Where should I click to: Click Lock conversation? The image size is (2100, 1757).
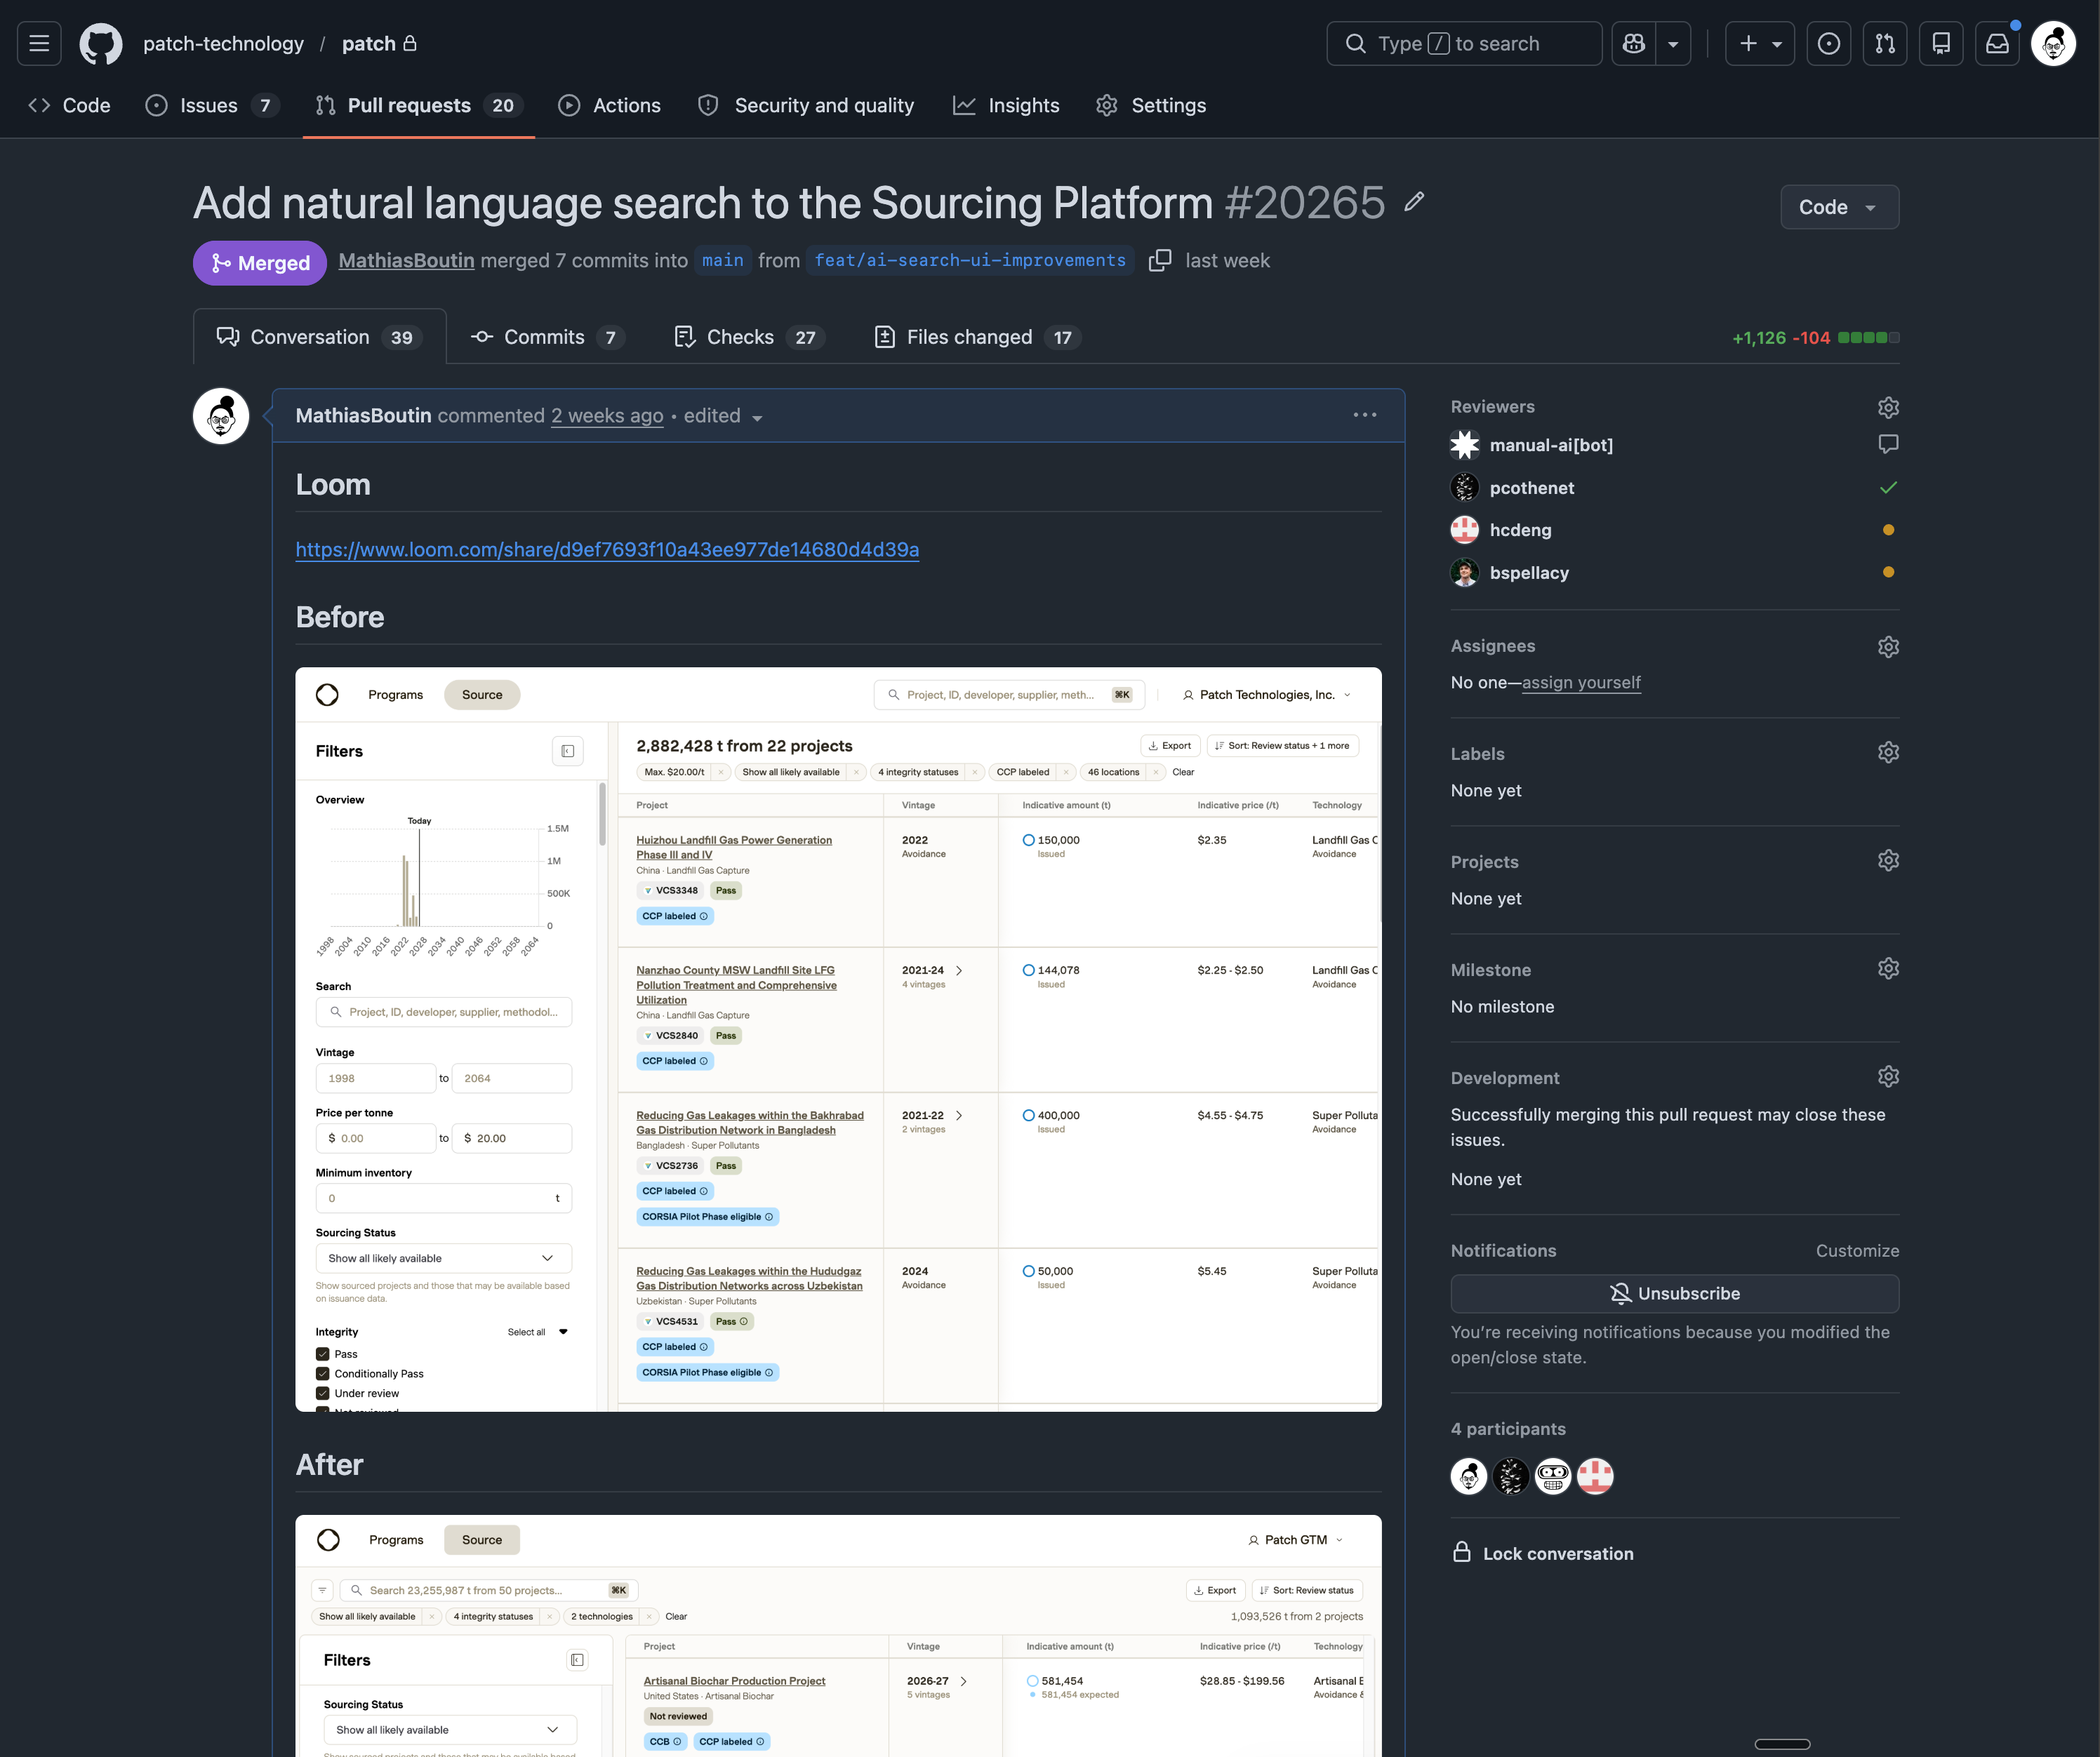1542,1553
